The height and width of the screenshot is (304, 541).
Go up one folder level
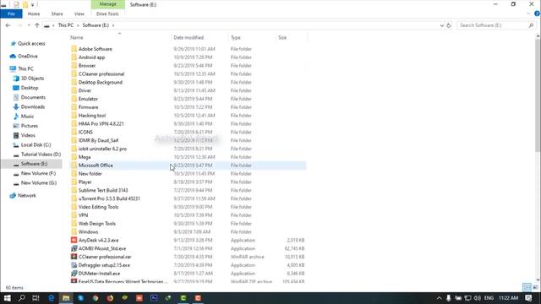(x=37, y=25)
